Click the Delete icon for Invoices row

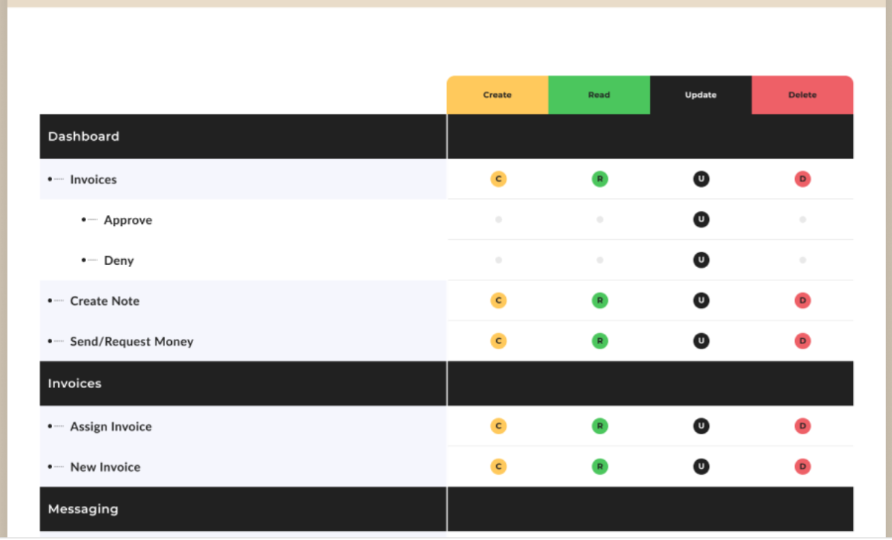[802, 179]
